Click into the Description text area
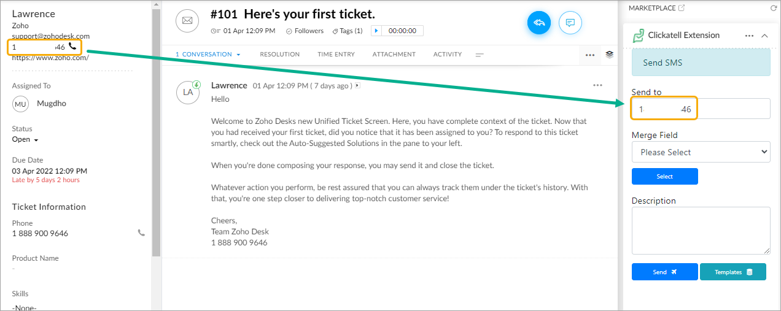This screenshot has width=781, height=311. (x=701, y=230)
